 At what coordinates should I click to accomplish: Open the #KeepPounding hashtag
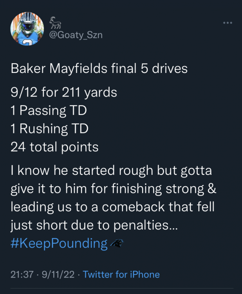click(x=59, y=243)
